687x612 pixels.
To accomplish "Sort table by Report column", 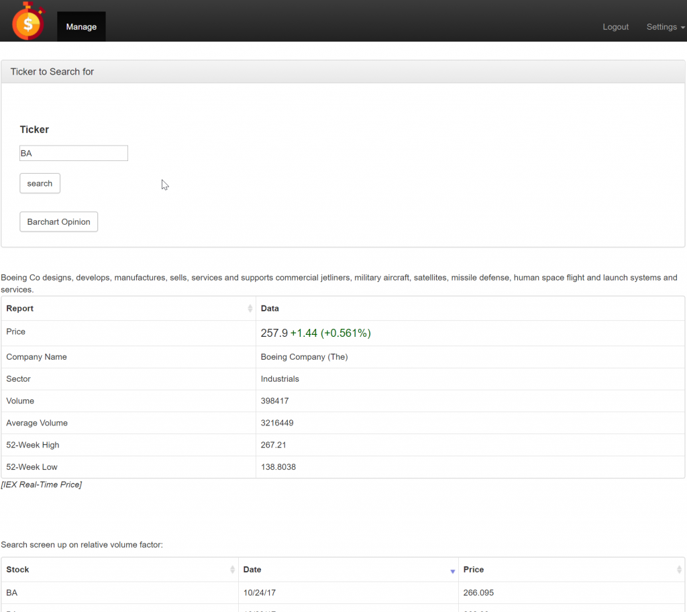I will click(x=128, y=308).
